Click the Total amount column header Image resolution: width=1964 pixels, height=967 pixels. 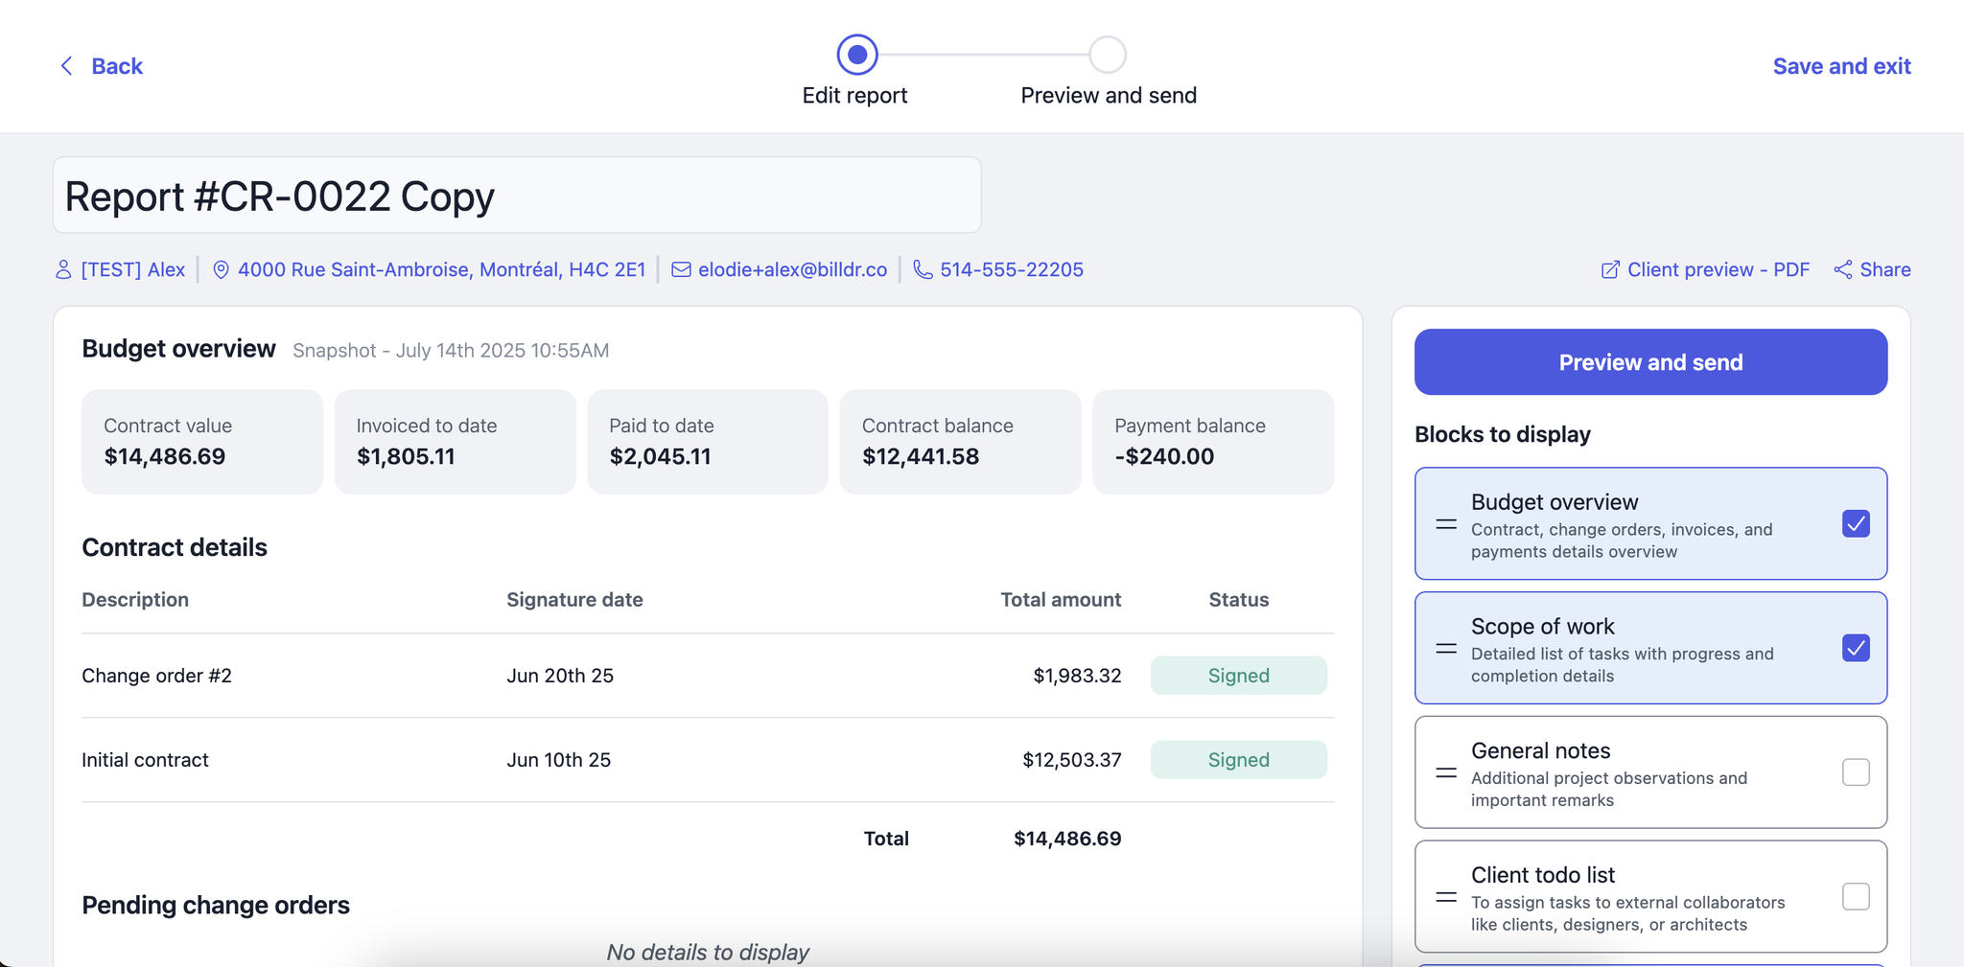point(1061,600)
